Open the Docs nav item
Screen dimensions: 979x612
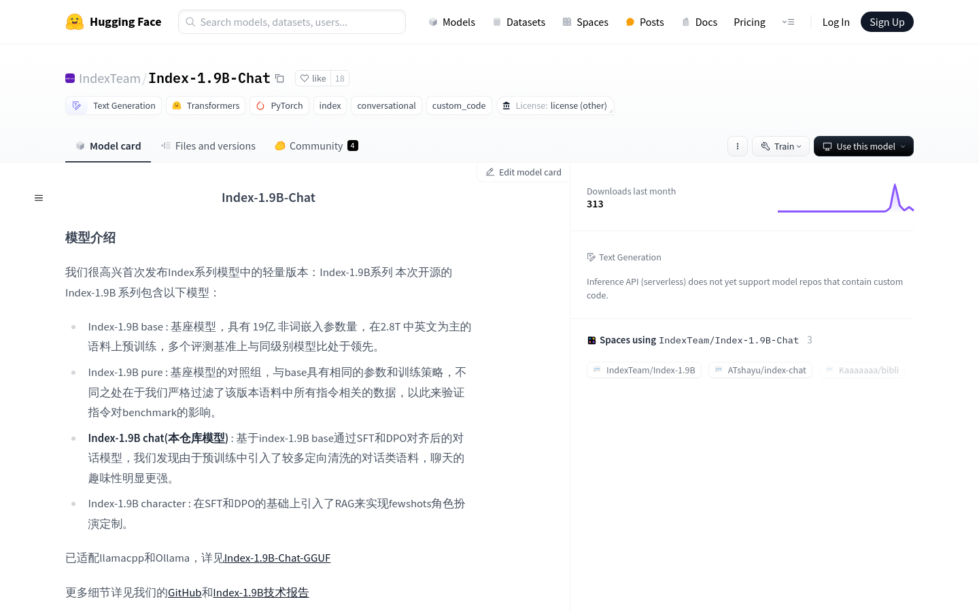point(700,22)
